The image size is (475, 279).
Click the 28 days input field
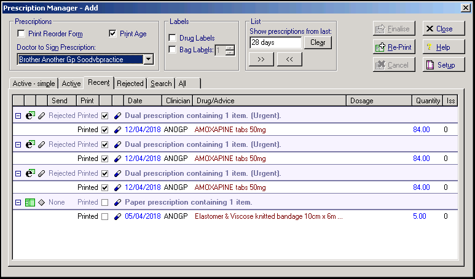[275, 43]
